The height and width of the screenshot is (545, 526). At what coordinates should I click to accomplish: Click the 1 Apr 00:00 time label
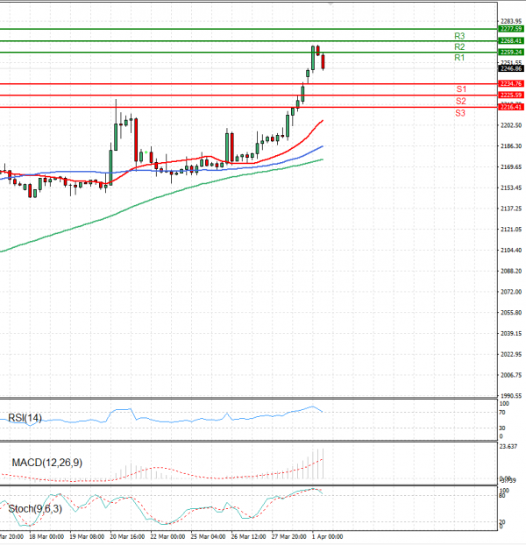pyautogui.click(x=327, y=536)
